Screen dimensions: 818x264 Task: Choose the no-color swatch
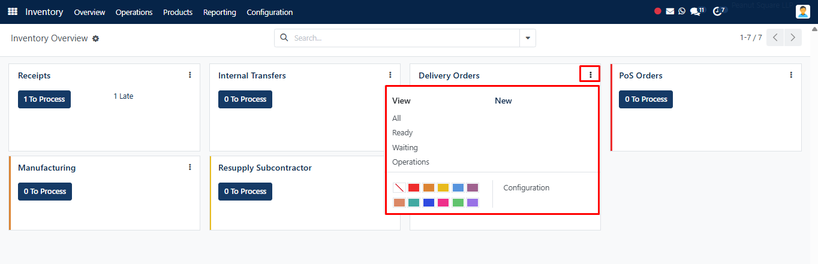point(399,188)
